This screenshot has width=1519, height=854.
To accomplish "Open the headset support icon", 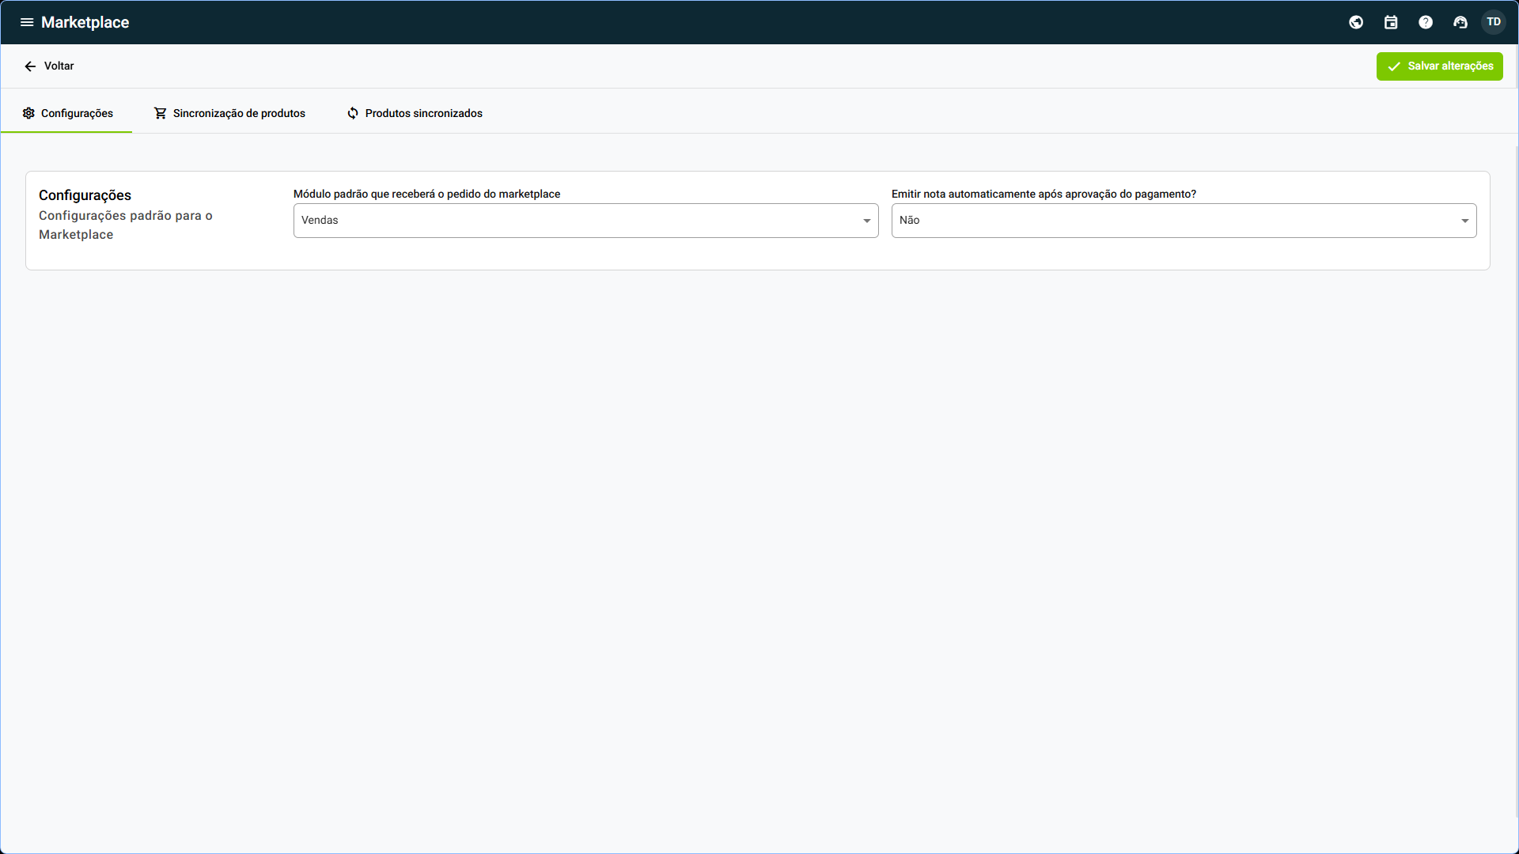I will [1460, 22].
